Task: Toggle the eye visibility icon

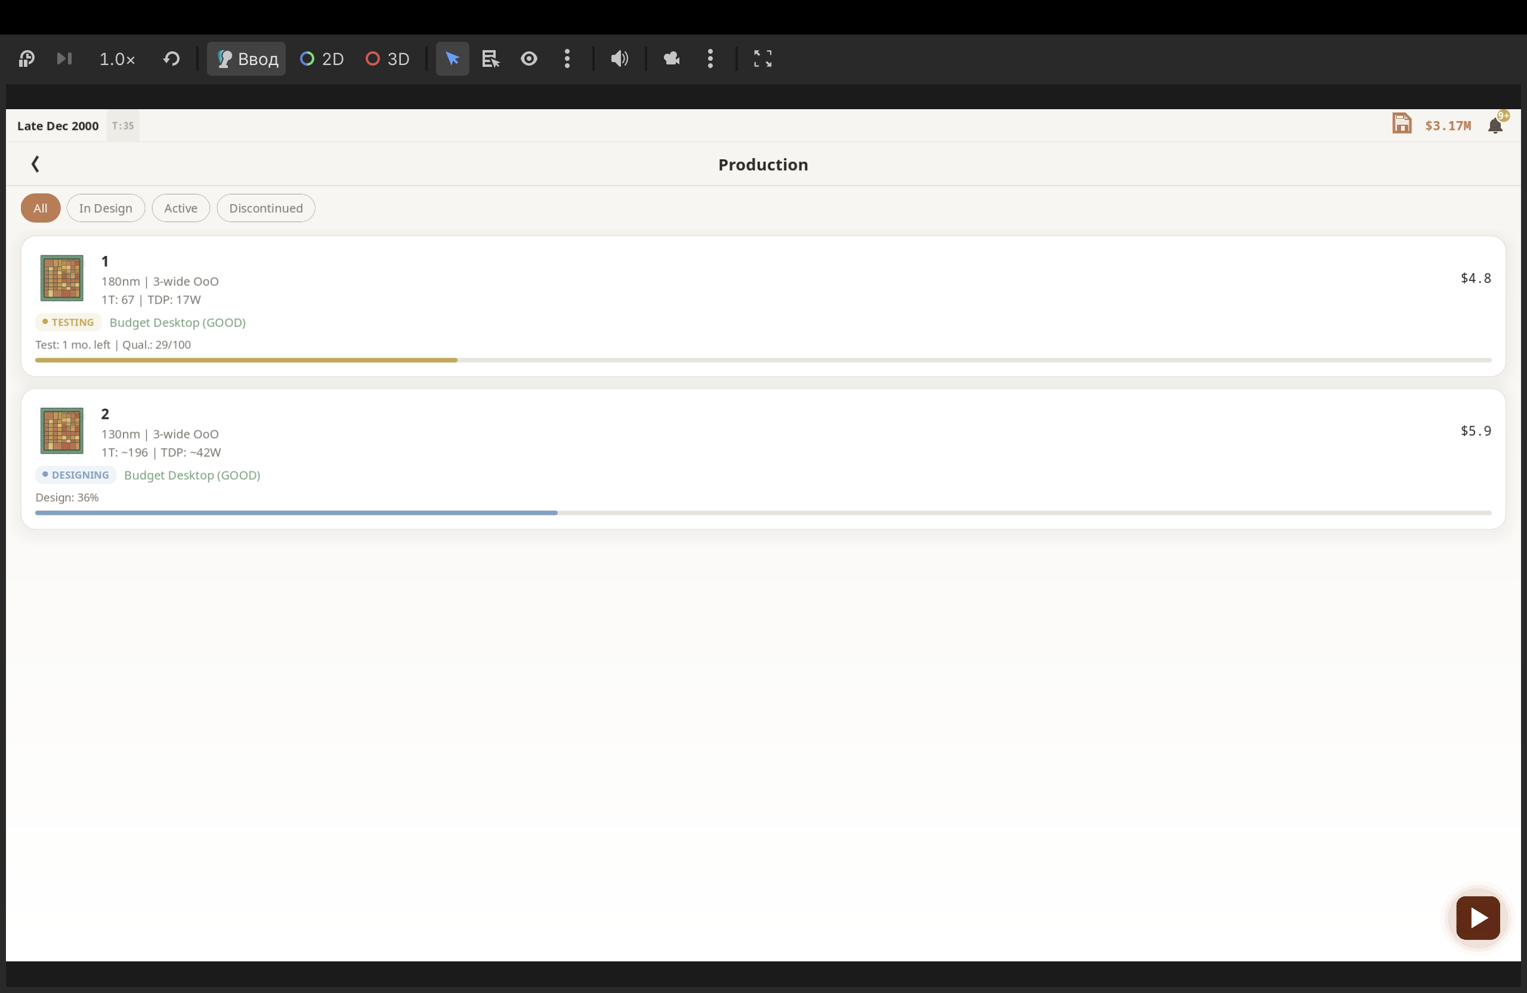Action: 528,59
